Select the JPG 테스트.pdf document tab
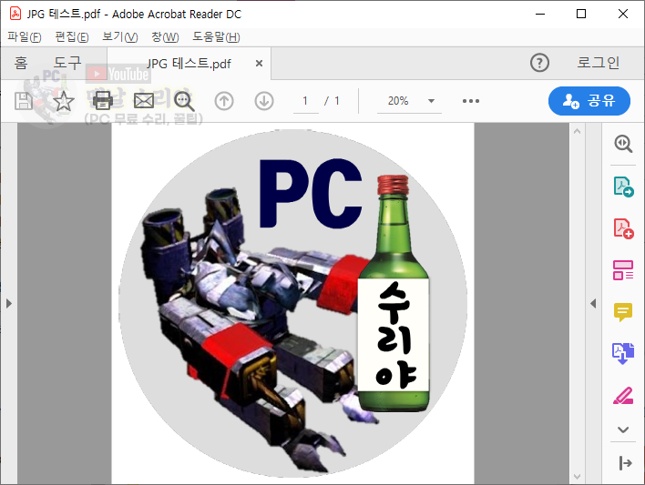Image resolution: width=645 pixels, height=485 pixels. tap(189, 64)
